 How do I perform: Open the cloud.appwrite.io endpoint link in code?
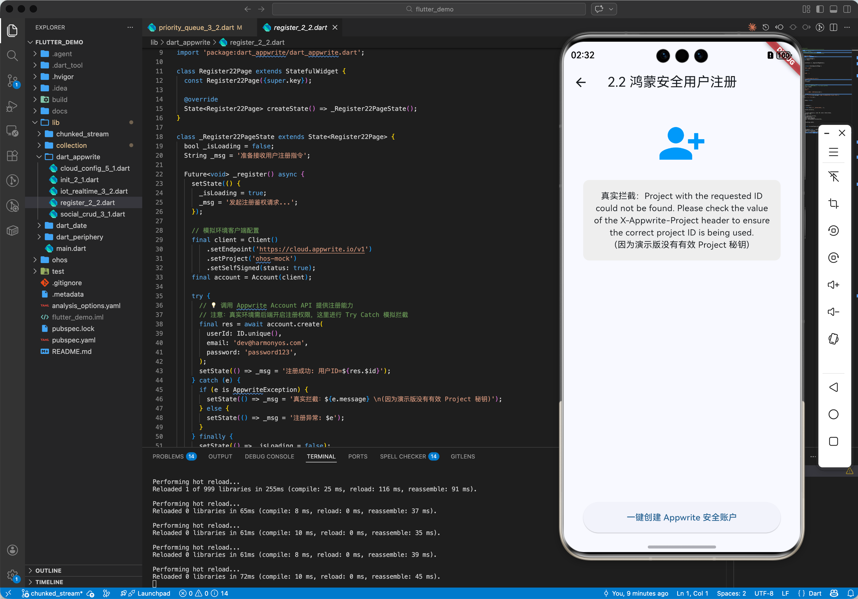(312, 249)
